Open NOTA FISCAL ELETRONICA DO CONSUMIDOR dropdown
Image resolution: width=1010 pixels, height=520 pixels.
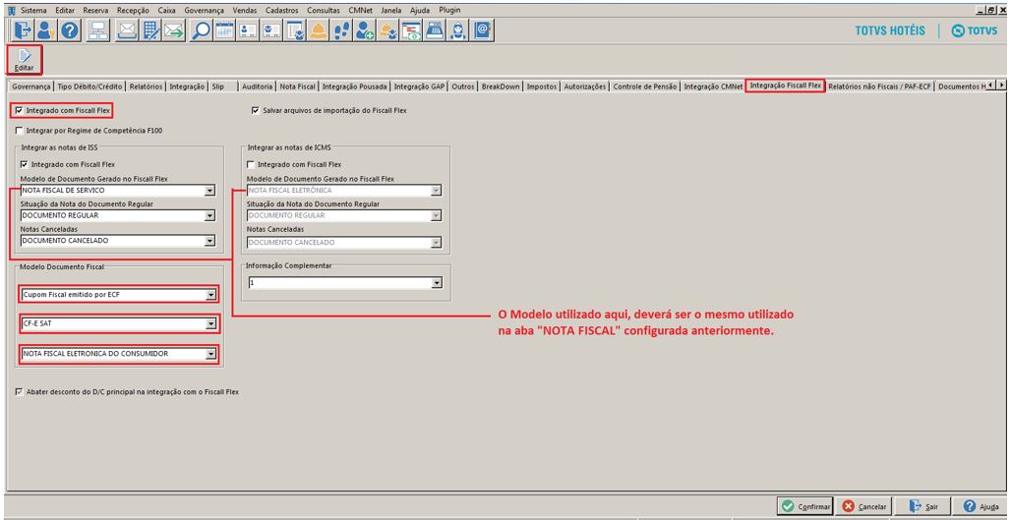pos(210,353)
